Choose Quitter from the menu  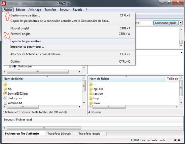point(69,61)
